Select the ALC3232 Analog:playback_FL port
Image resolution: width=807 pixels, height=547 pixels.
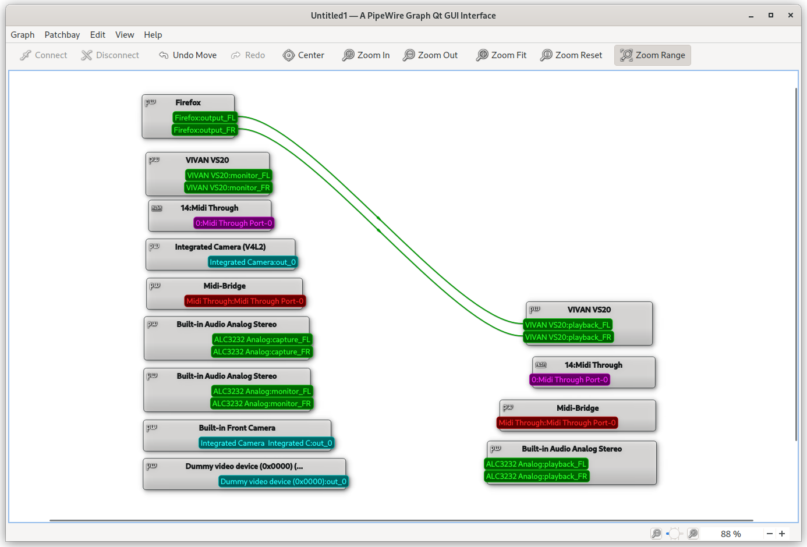536,464
